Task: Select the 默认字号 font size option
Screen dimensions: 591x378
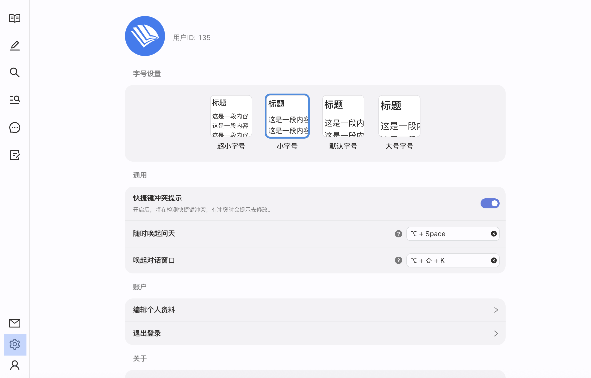Action: (x=343, y=122)
